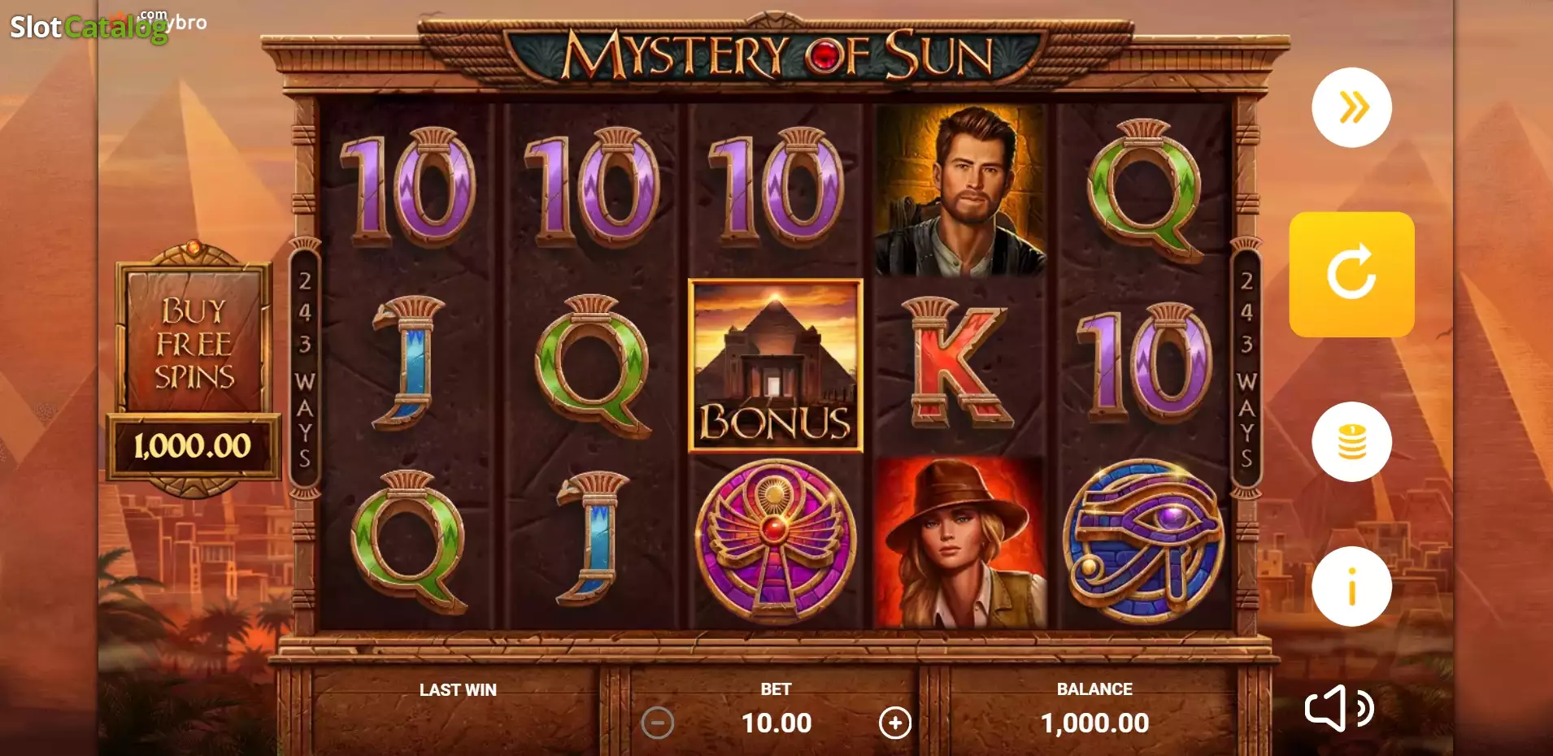Click the winged scarab medallion symbol

coord(775,542)
